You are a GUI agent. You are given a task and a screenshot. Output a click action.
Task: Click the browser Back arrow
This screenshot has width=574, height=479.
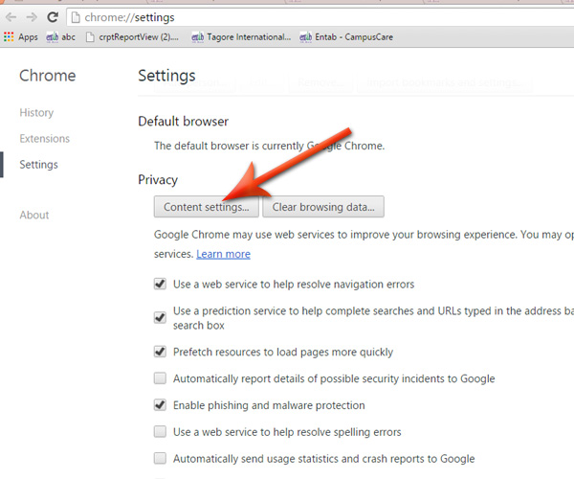coord(11,17)
